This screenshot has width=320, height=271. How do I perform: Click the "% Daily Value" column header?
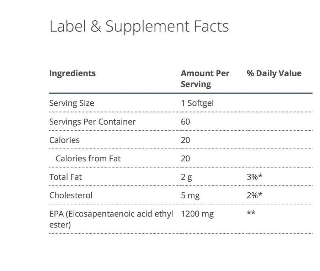pos(274,73)
